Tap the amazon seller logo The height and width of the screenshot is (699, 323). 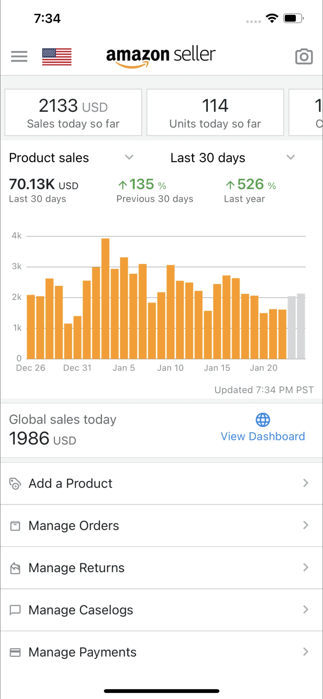(160, 56)
